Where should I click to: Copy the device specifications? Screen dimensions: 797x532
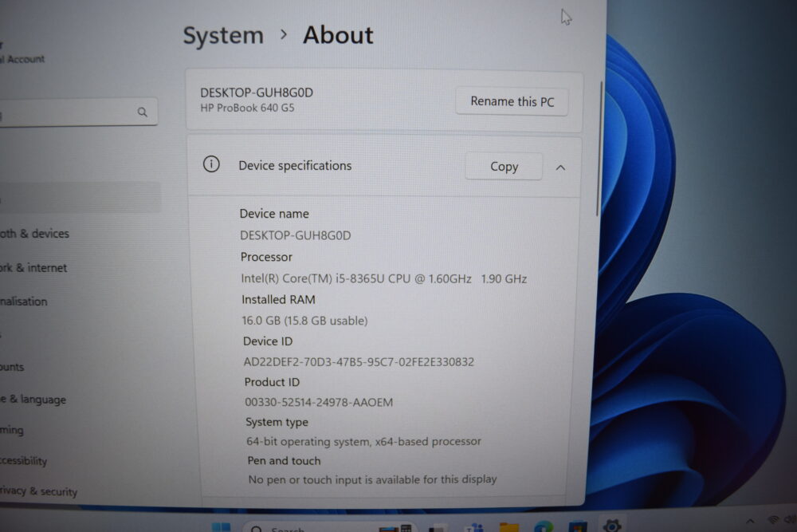tap(504, 167)
